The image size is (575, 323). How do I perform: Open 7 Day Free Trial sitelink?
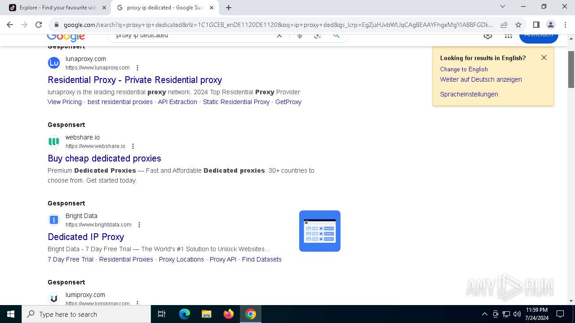(71, 259)
